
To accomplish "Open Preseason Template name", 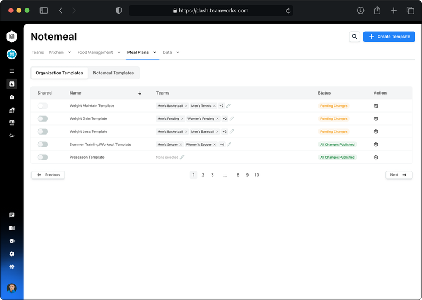I will [x=87, y=158].
